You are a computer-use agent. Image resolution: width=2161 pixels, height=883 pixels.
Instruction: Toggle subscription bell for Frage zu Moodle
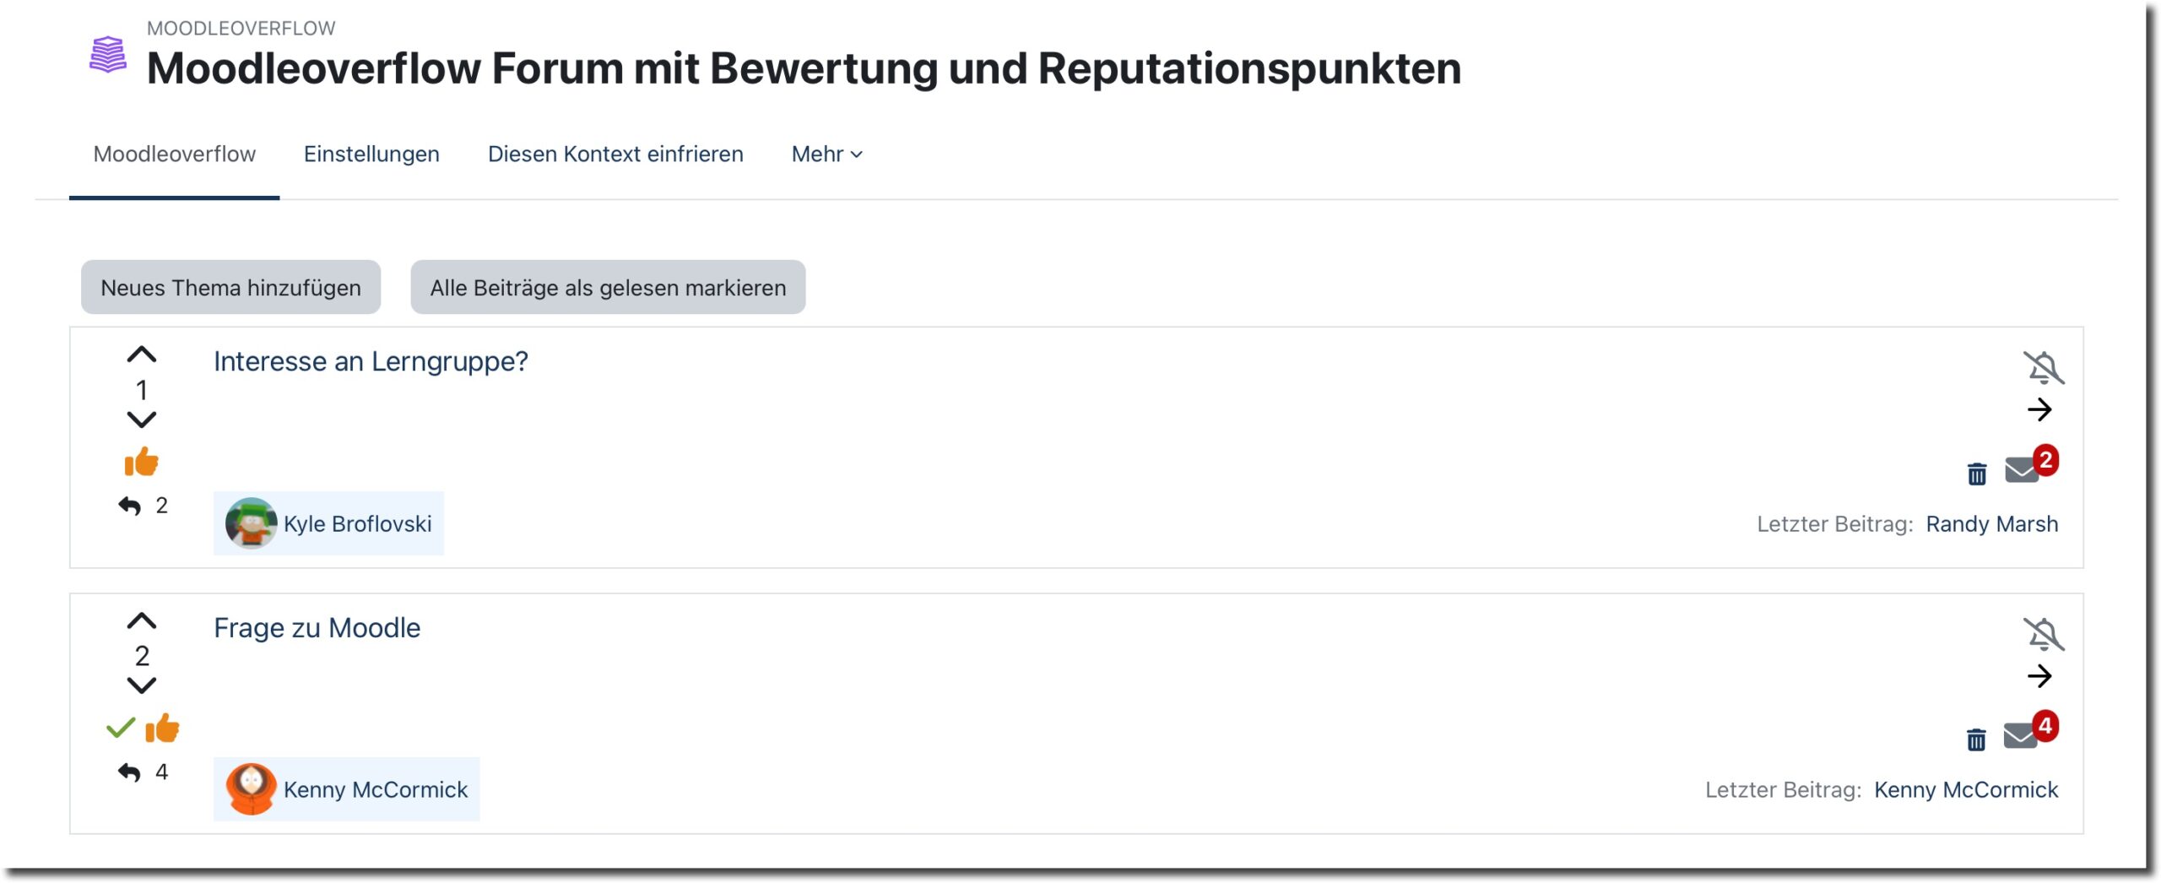click(x=2044, y=635)
